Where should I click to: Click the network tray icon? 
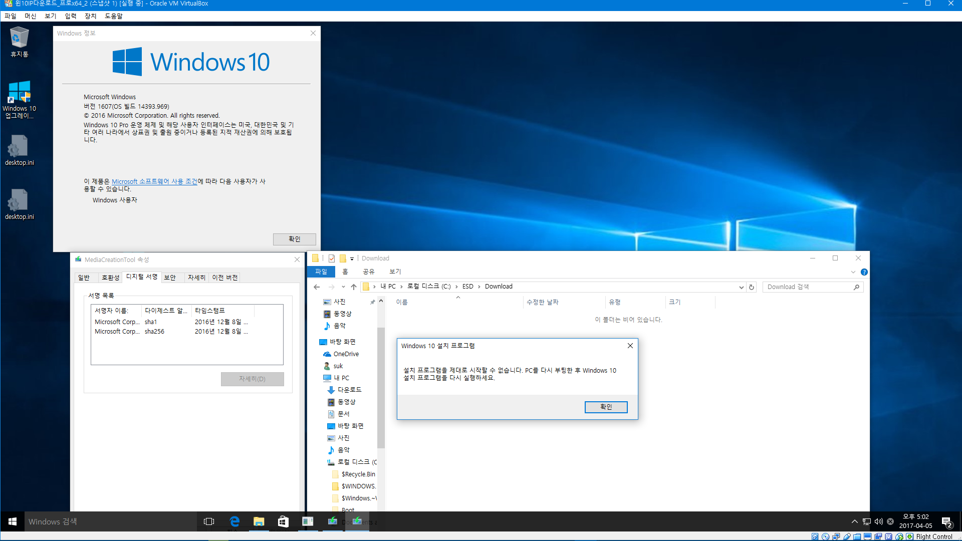[x=867, y=521]
